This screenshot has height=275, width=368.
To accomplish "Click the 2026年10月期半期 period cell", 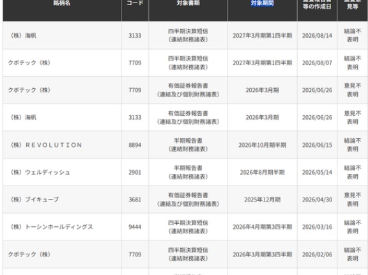I will pos(262,145).
